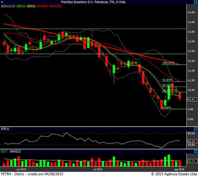Select the 50,00% Fibonacci retracement level
The height and width of the screenshot is (176, 198).
(167, 85)
